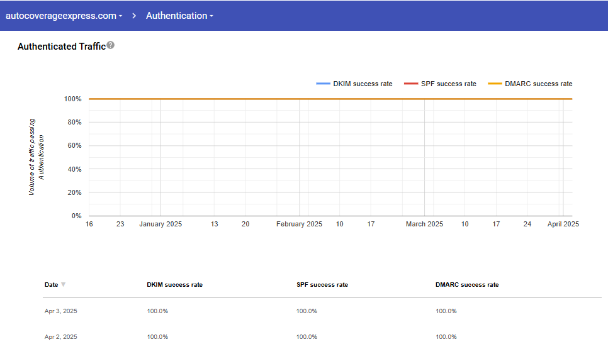Click the DKIM success rate legend swatch
This screenshot has height=349, width=608.
323,84
